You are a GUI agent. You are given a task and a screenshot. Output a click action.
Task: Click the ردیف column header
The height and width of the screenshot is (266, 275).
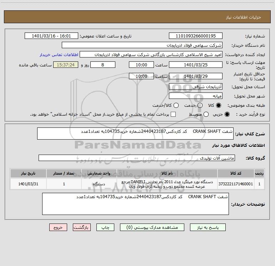[259, 173]
